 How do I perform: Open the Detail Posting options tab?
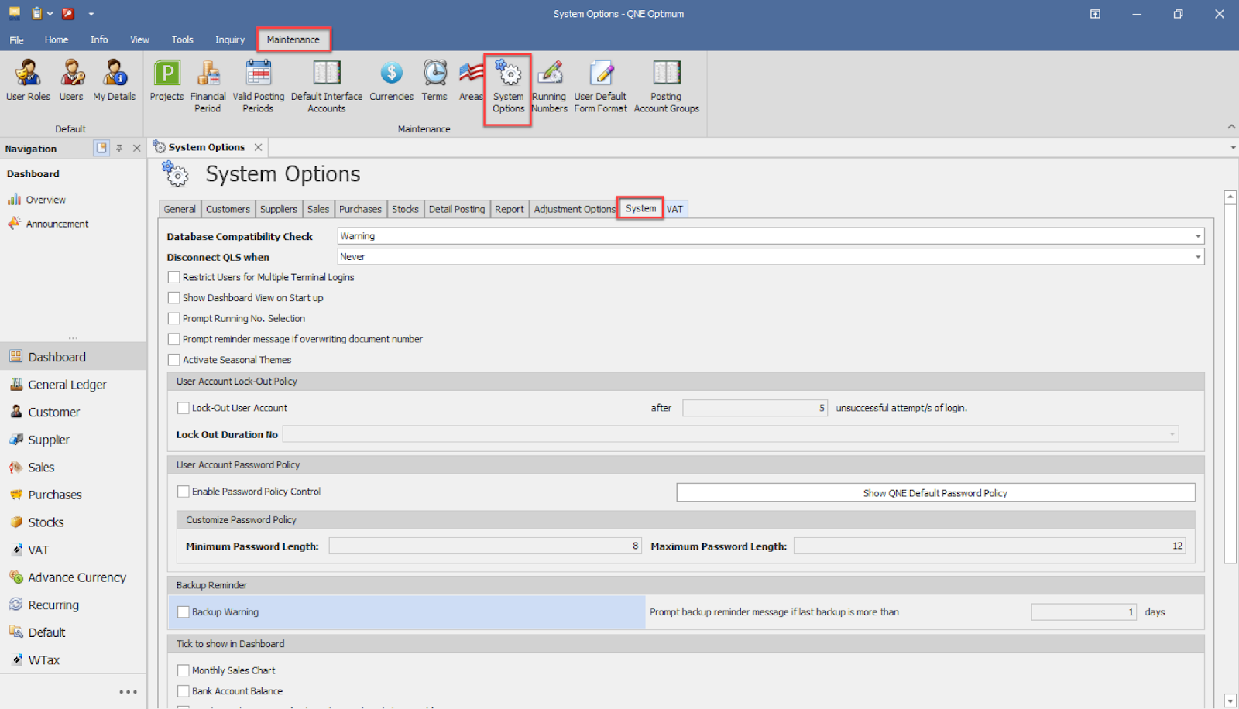pyautogui.click(x=457, y=209)
